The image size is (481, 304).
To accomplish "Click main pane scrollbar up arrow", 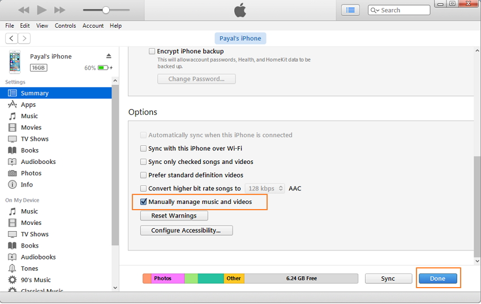I will click(477, 50).
